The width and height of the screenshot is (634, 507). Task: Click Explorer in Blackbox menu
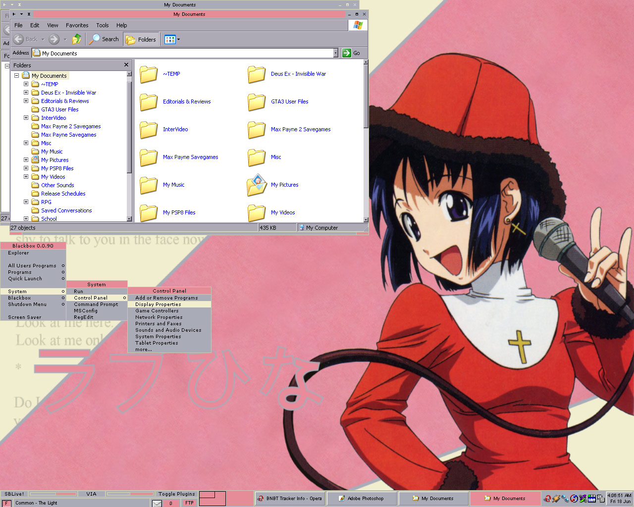pyautogui.click(x=33, y=253)
